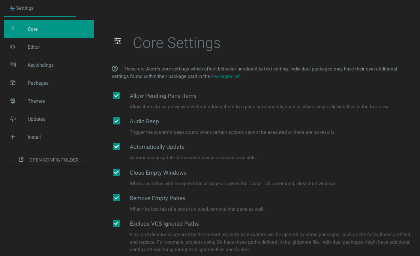
Task: Uncheck Close Empty Windows
Action: tap(116, 172)
